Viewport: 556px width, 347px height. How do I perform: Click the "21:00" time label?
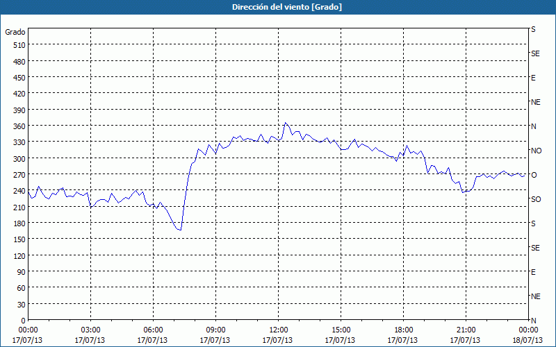point(466,330)
